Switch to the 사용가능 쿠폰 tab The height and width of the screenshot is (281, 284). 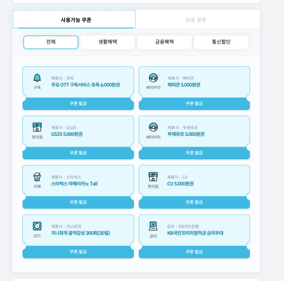pyautogui.click(x=74, y=20)
